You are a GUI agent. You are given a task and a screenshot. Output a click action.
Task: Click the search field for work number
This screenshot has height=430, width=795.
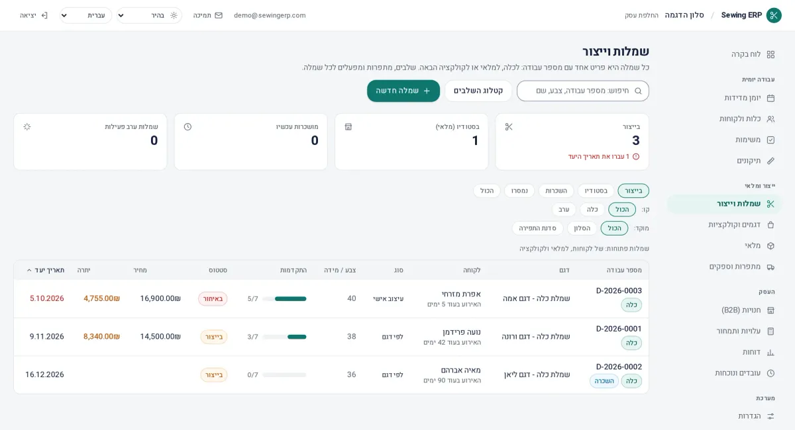[583, 91]
